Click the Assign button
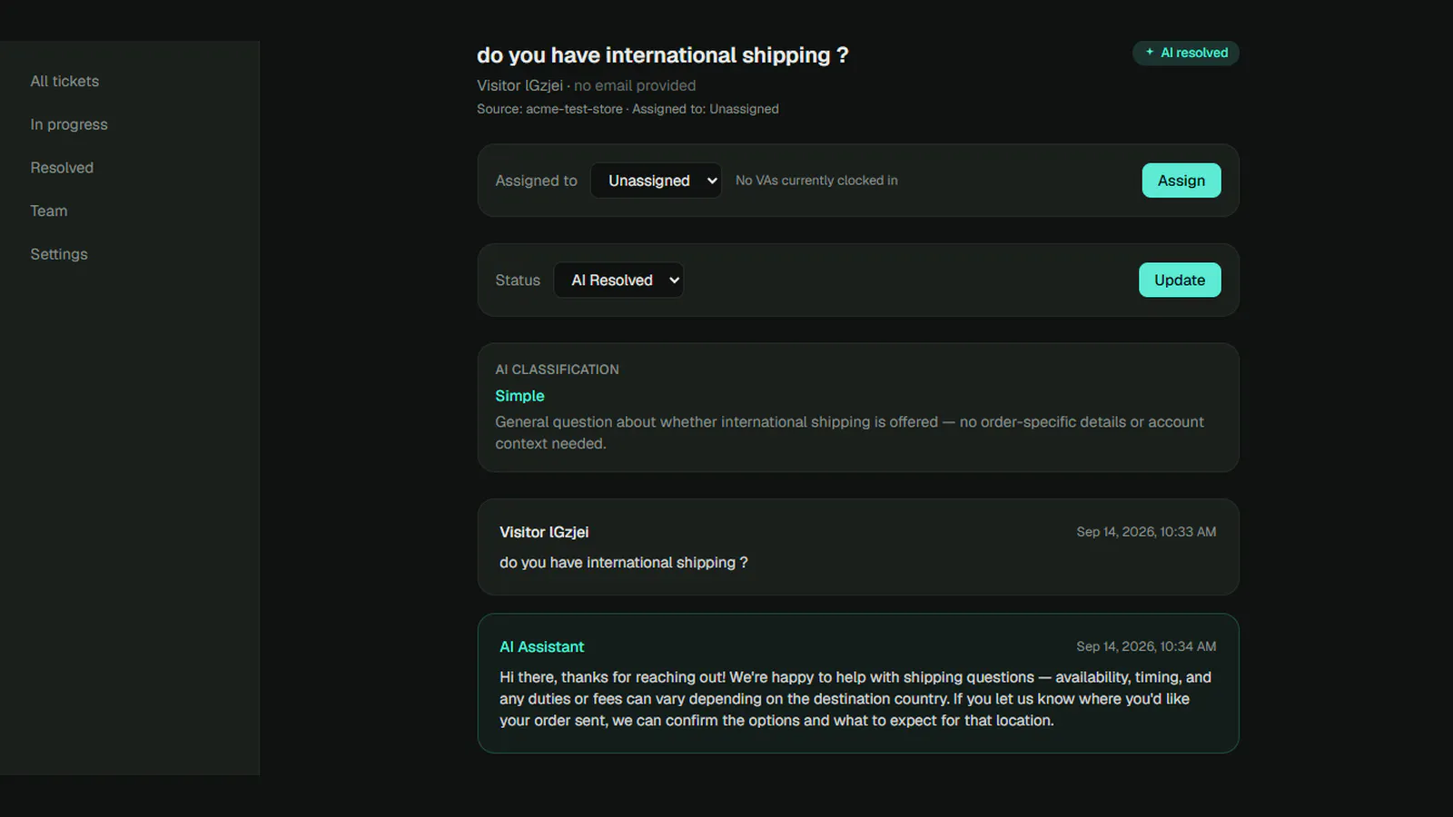 pyautogui.click(x=1181, y=181)
